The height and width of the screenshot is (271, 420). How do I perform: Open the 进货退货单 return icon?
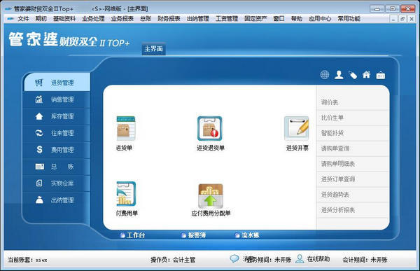click(210, 128)
